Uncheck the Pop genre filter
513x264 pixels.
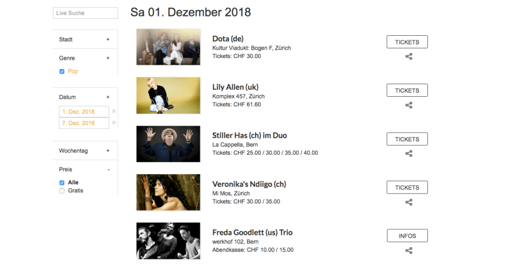coord(62,72)
